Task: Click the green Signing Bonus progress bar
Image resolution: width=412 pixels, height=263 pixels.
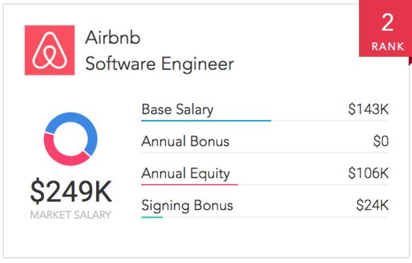Action: tap(152, 217)
